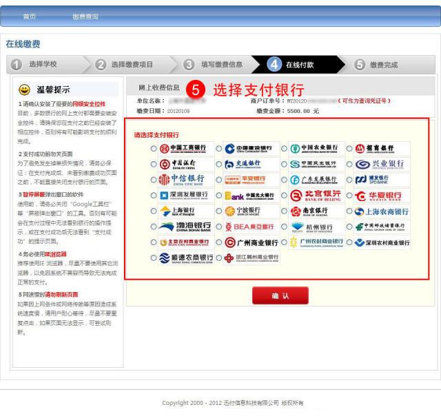Viewport: 441px width, 416px height.
Task: Click the 请选择支付银行 label
Action: click(156, 135)
